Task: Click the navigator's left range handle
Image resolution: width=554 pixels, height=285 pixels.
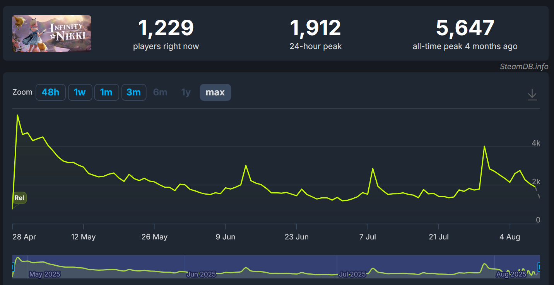Action: [13, 266]
